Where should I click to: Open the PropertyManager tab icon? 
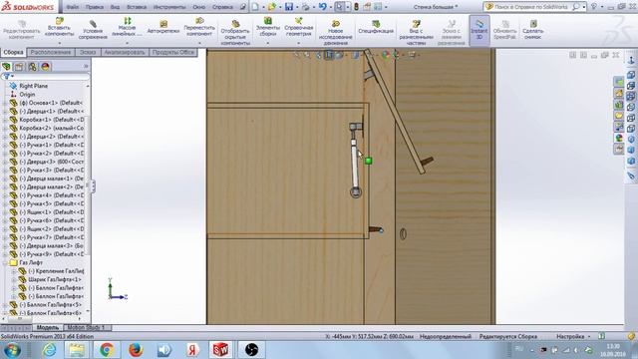[19, 67]
